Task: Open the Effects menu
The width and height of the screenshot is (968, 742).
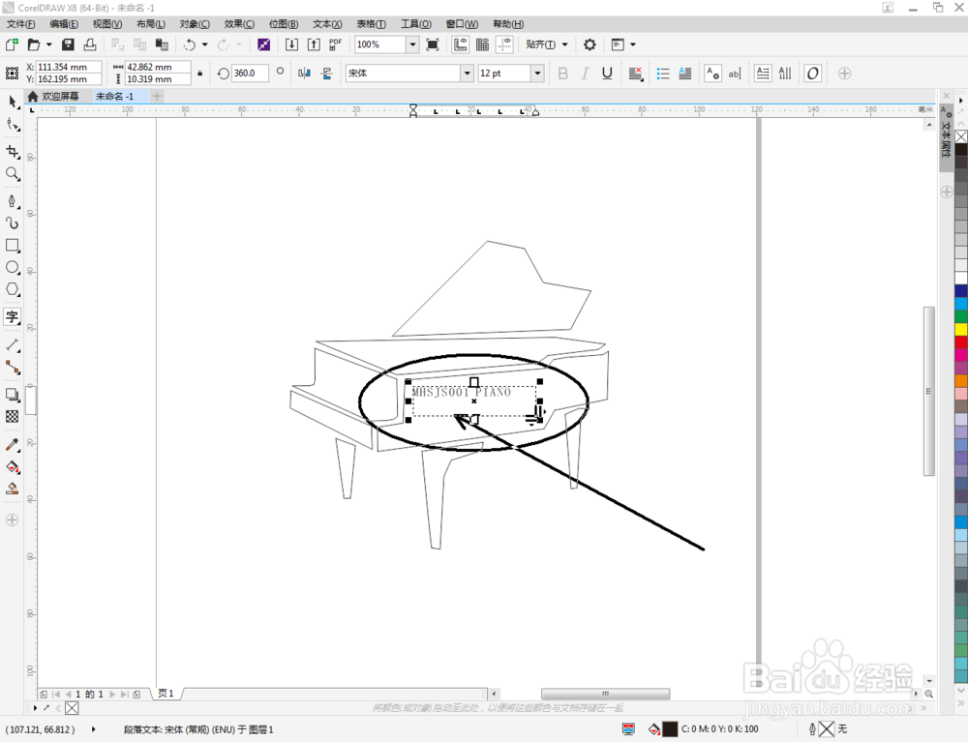Action: [x=239, y=24]
